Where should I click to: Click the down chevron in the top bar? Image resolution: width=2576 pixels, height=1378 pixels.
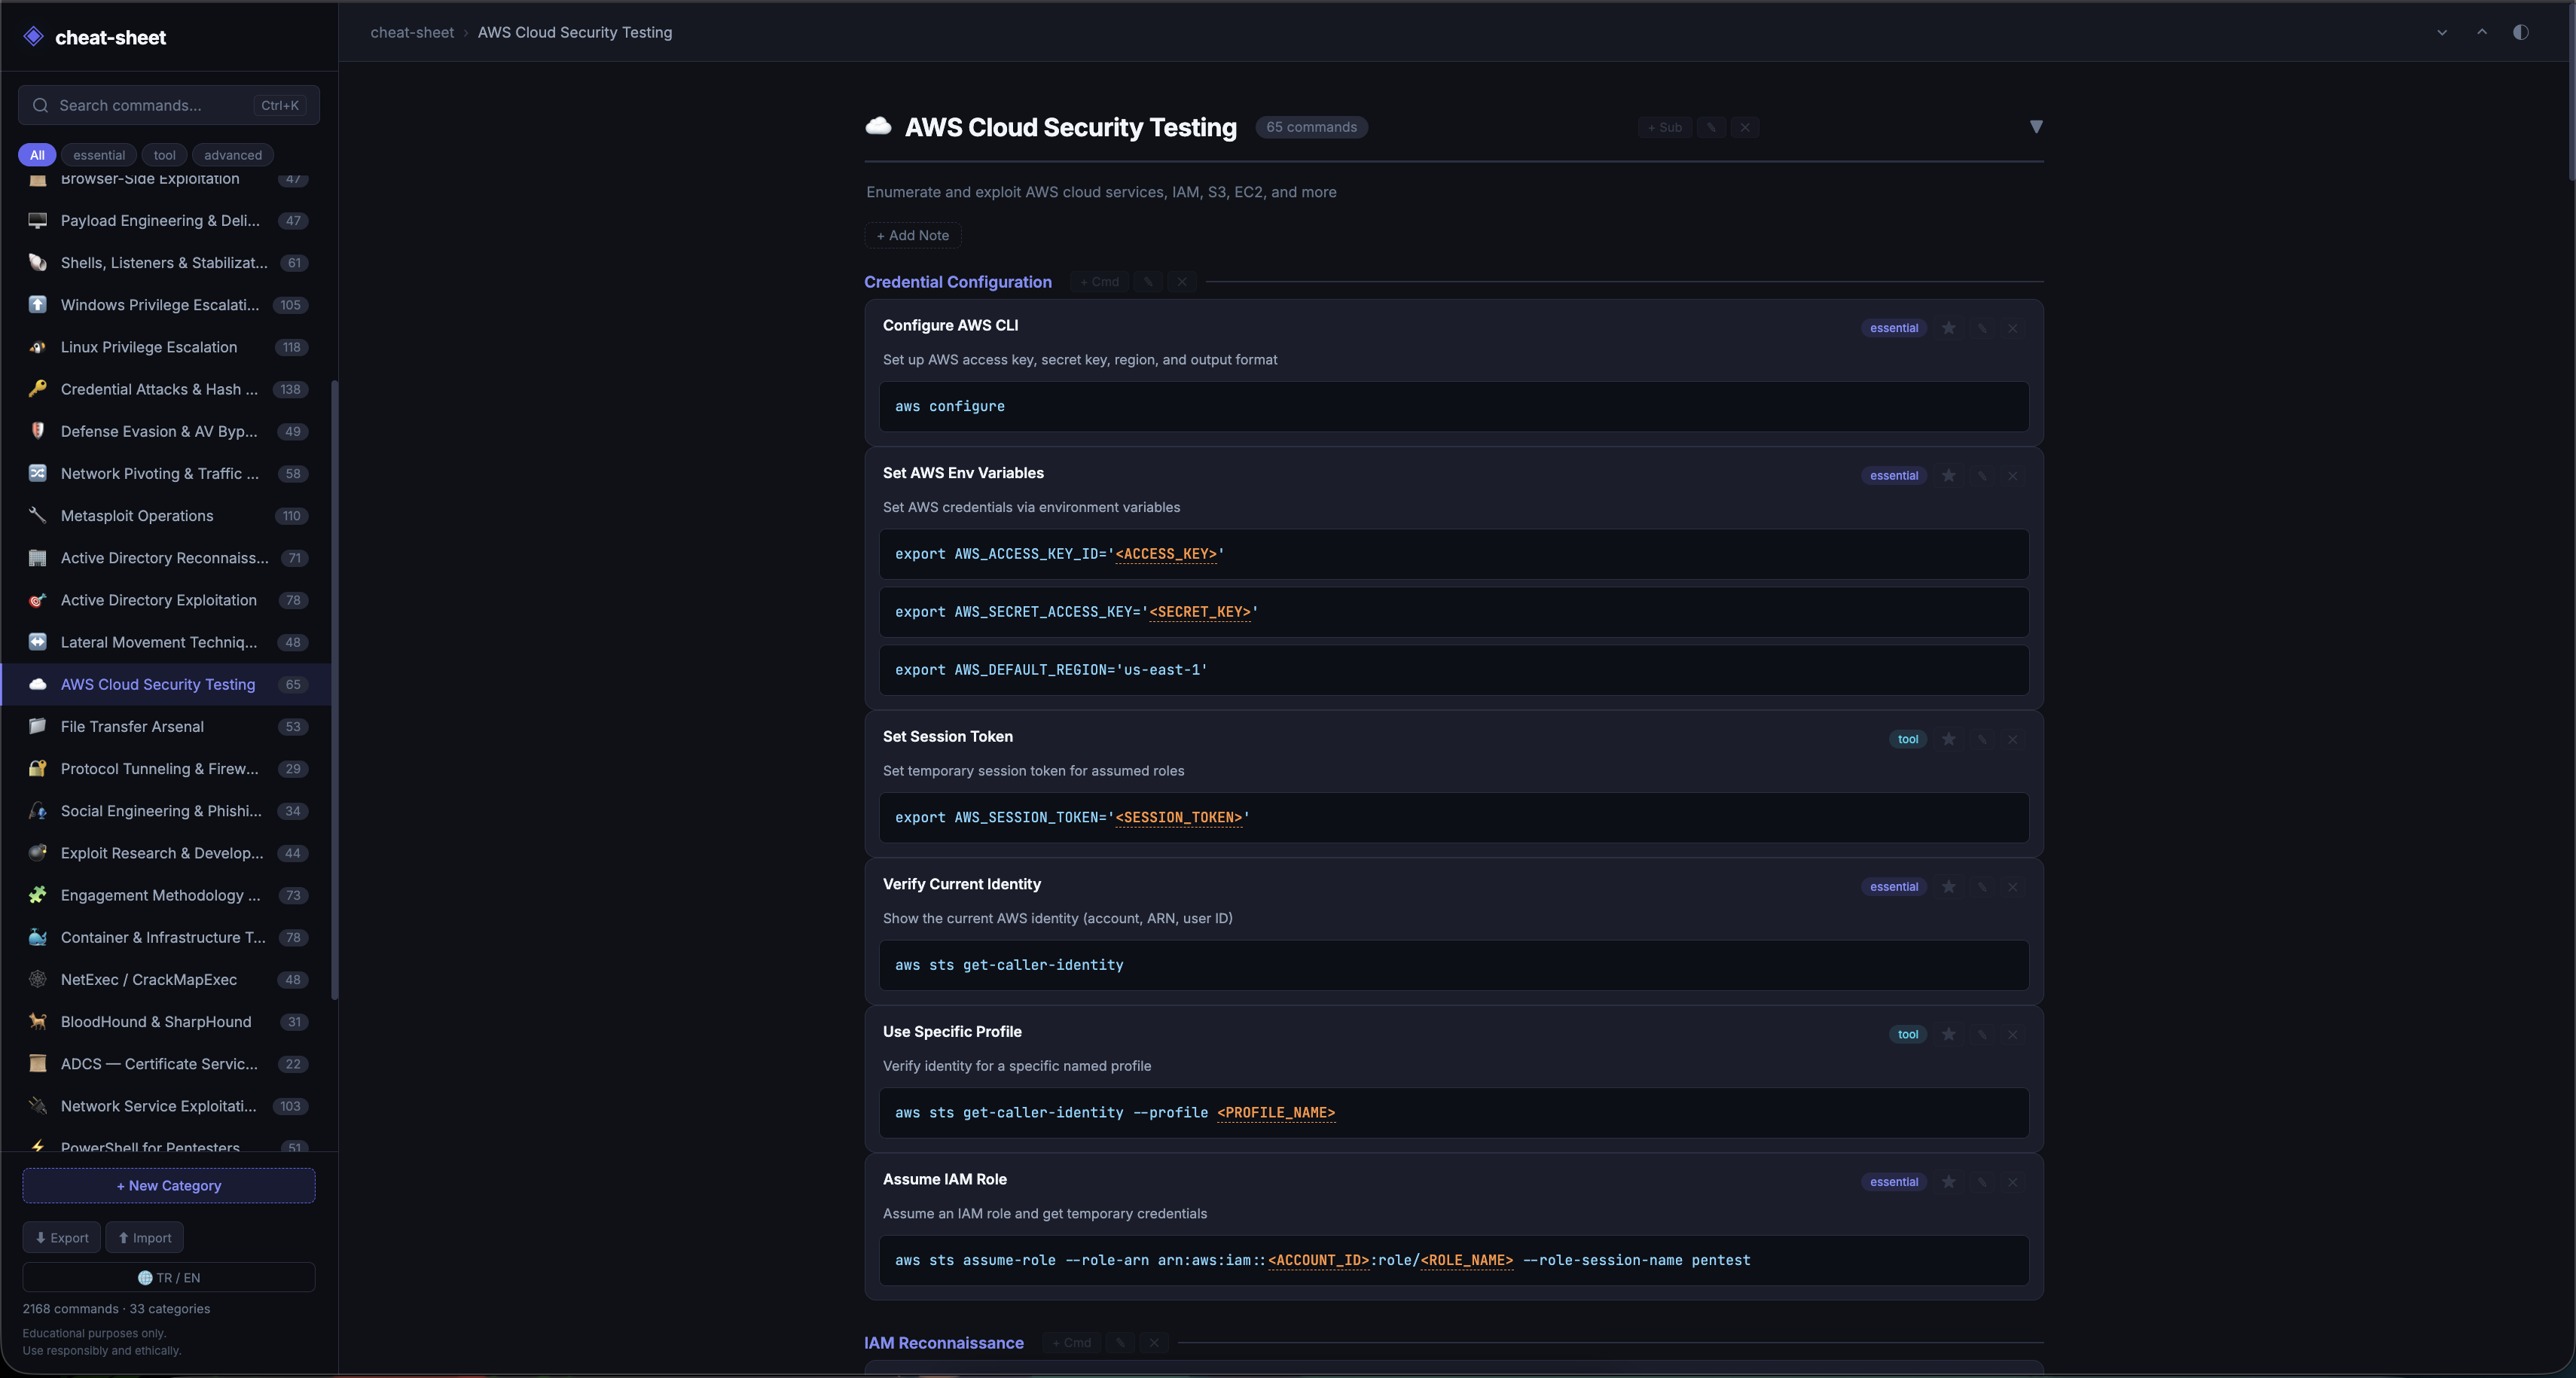2442,32
